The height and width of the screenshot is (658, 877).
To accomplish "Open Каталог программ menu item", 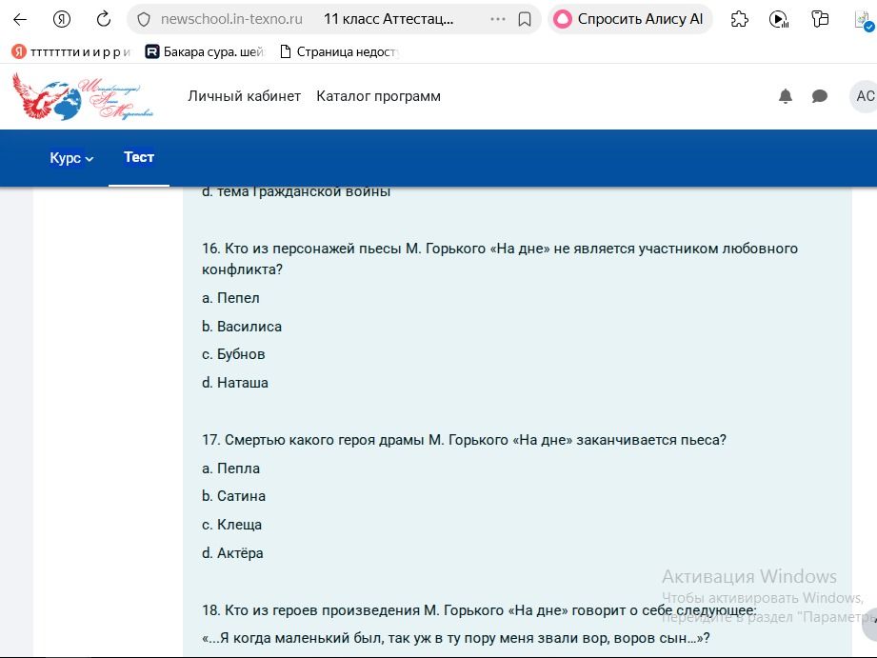I will (379, 96).
